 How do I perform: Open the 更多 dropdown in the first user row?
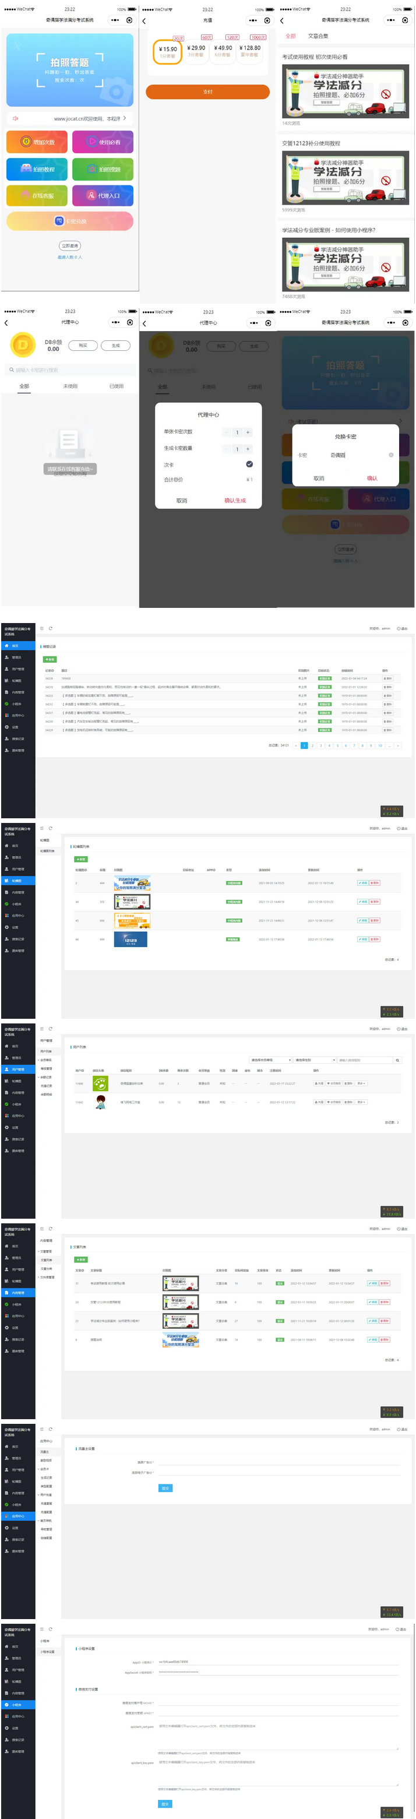pyautogui.click(x=361, y=1083)
